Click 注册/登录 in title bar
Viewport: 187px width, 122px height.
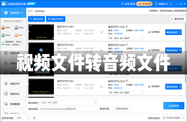128,4
